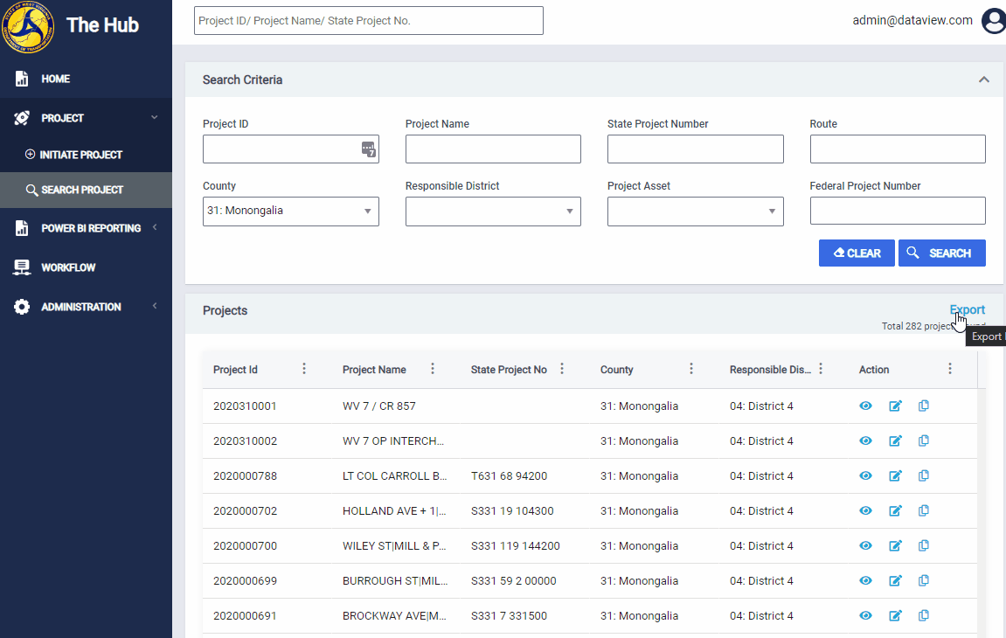Screen dimensions: 1006x638
Task: Open Action column options menu
Action: coord(950,369)
